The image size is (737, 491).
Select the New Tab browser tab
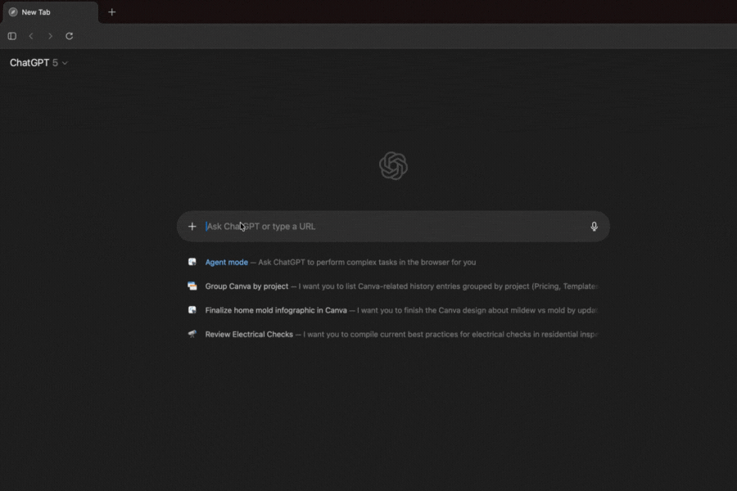point(49,12)
